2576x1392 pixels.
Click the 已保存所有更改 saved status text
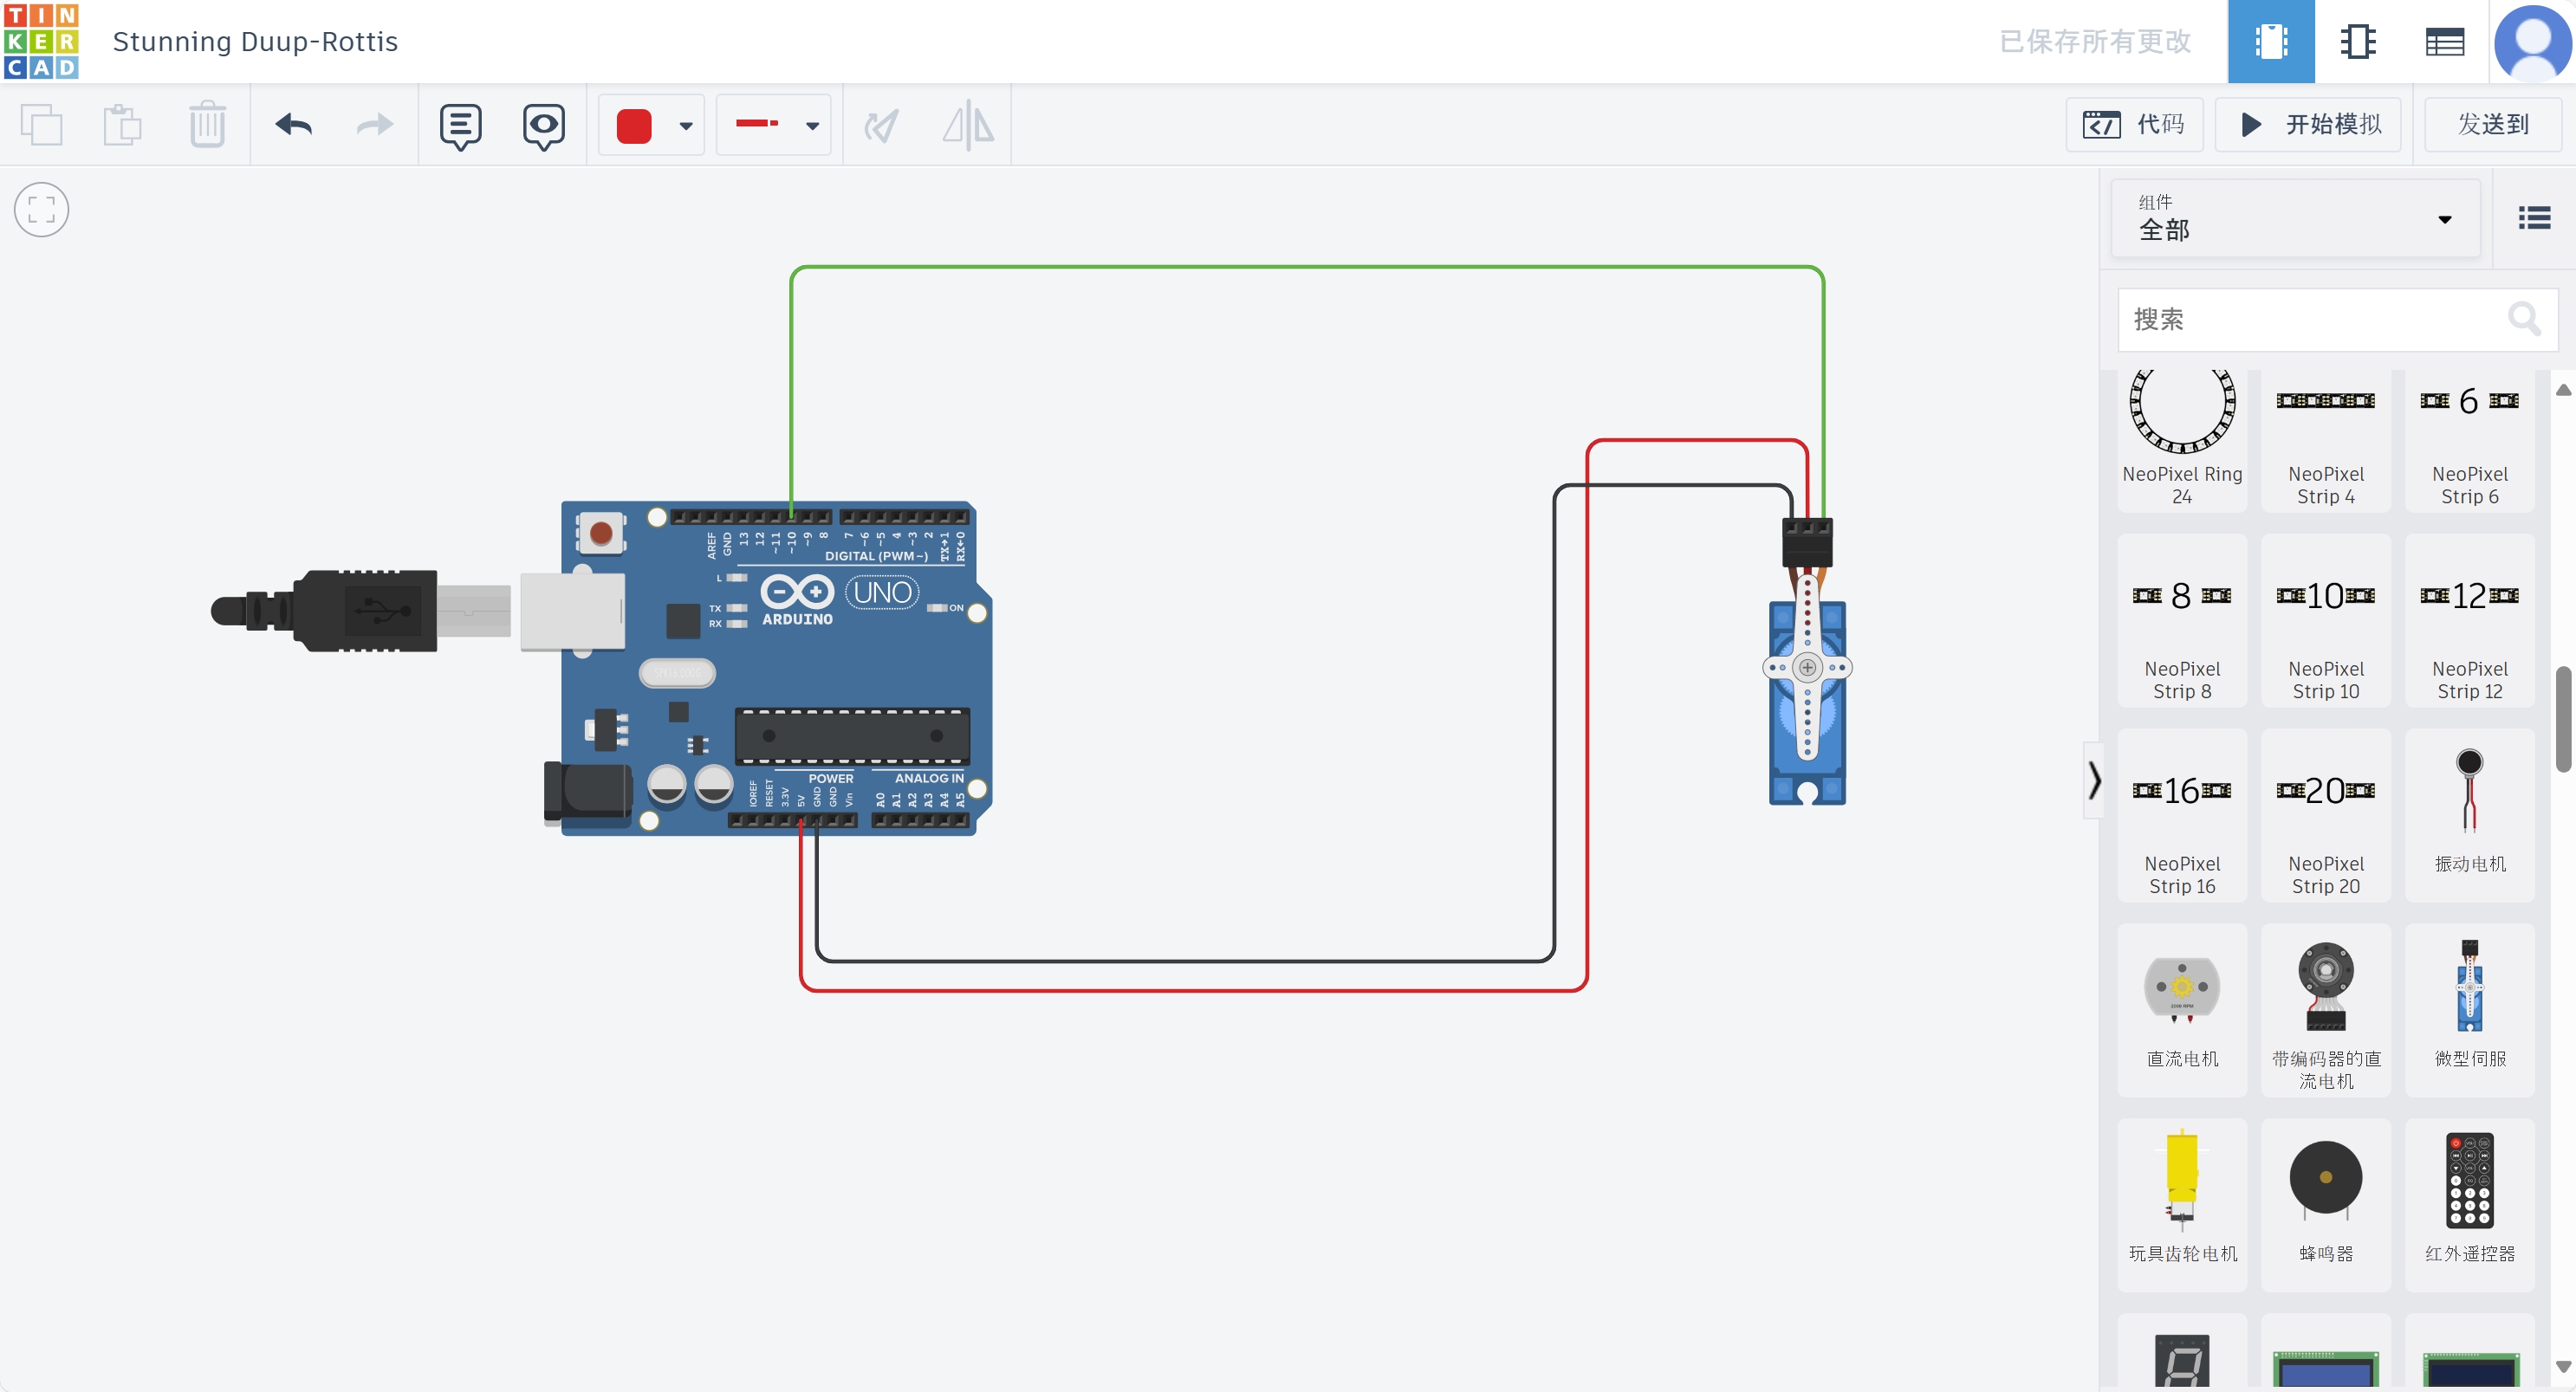click(2095, 41)
